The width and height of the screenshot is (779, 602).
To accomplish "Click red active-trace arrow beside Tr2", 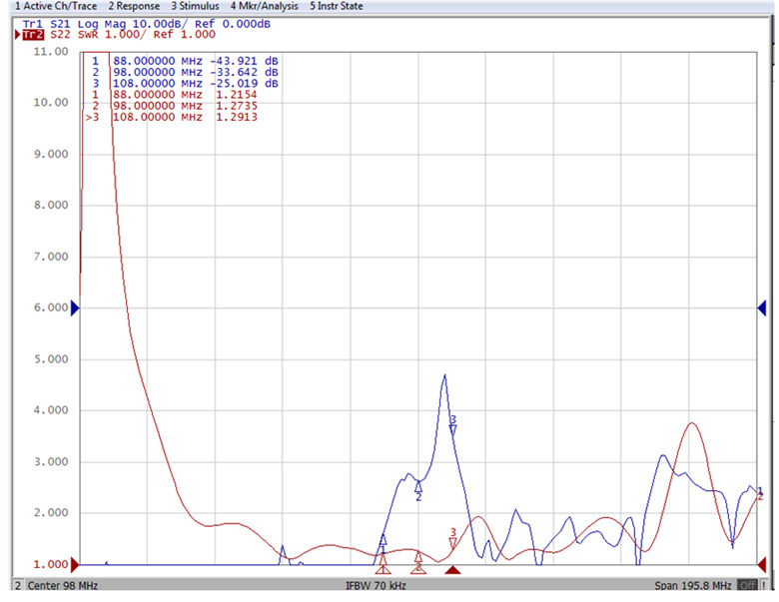I will (17, 34).
